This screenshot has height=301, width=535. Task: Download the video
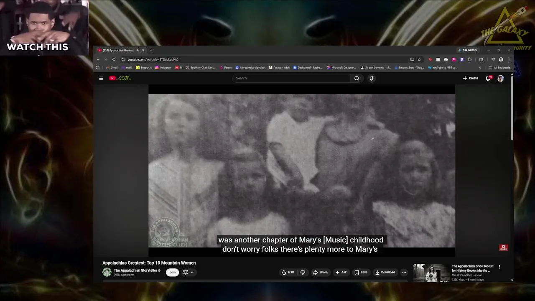point(385,272)
